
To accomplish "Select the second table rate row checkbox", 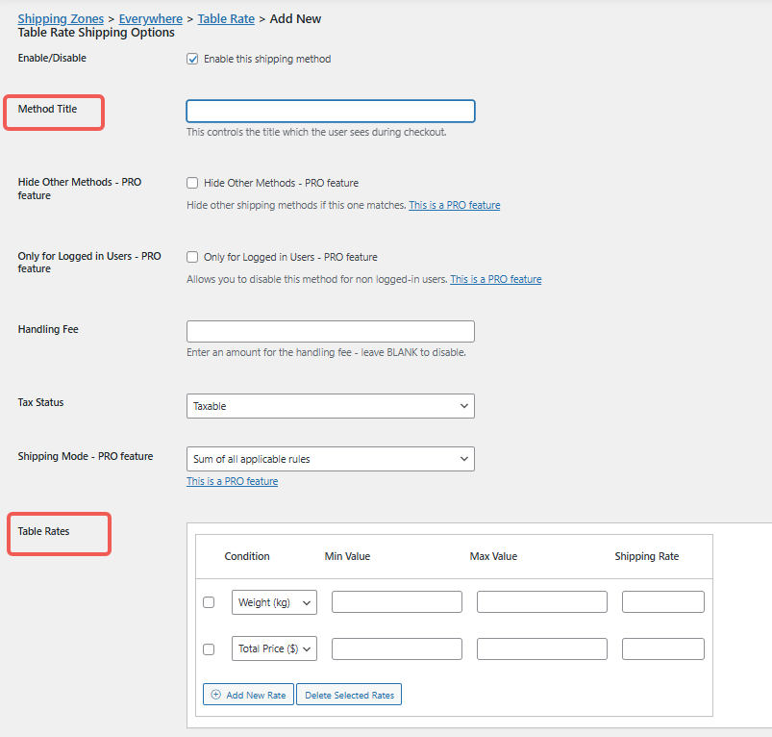I will point(209,648).
